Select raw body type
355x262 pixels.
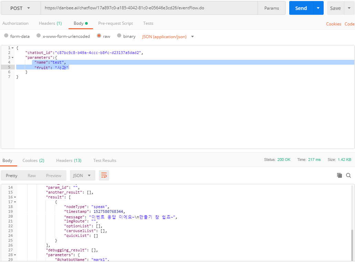99,36
